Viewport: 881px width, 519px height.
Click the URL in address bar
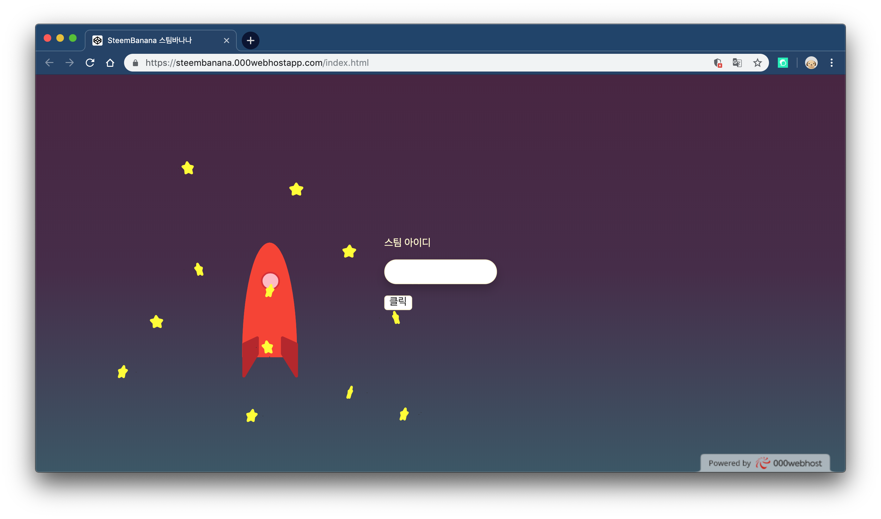pos(257,63)
